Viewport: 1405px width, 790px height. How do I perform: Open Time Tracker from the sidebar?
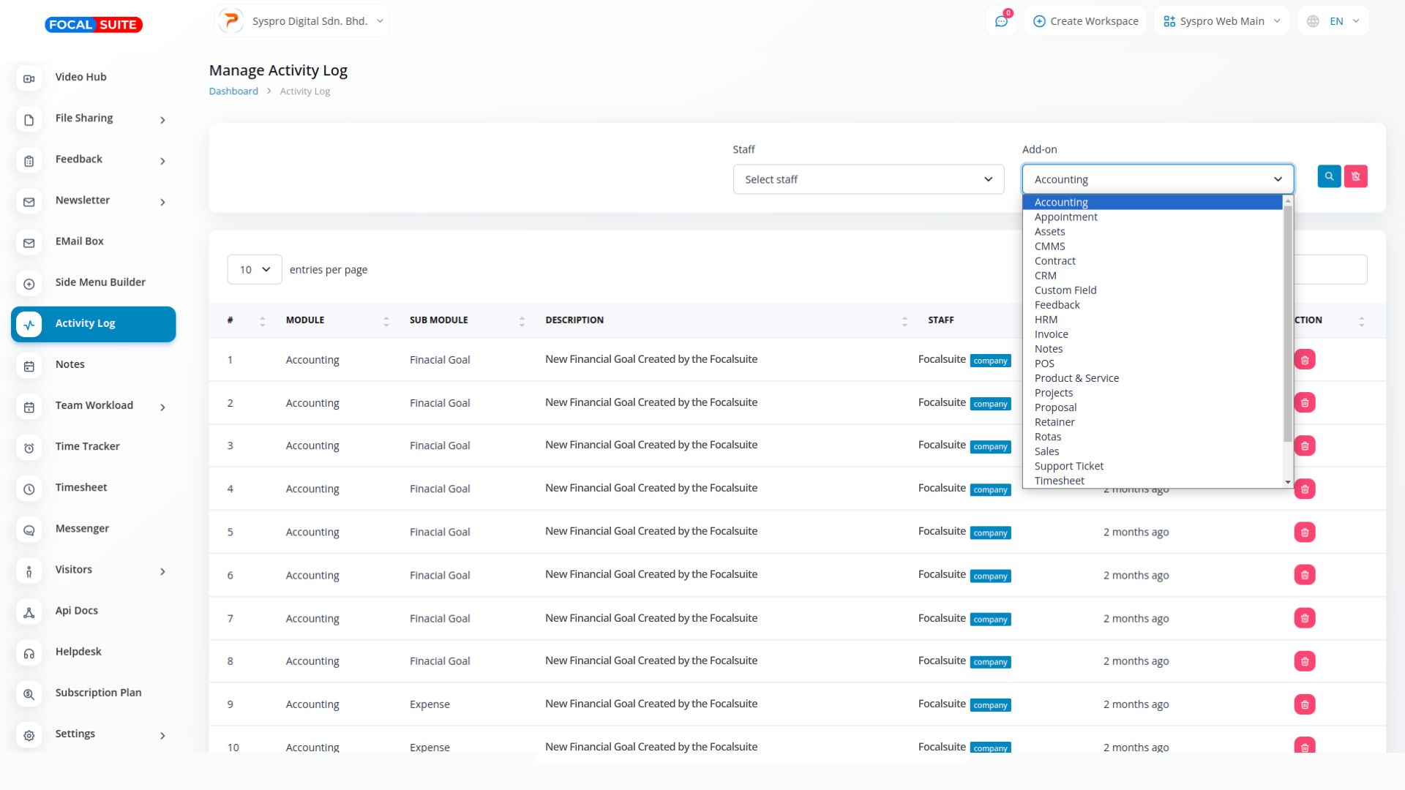[x=87, y=446]
